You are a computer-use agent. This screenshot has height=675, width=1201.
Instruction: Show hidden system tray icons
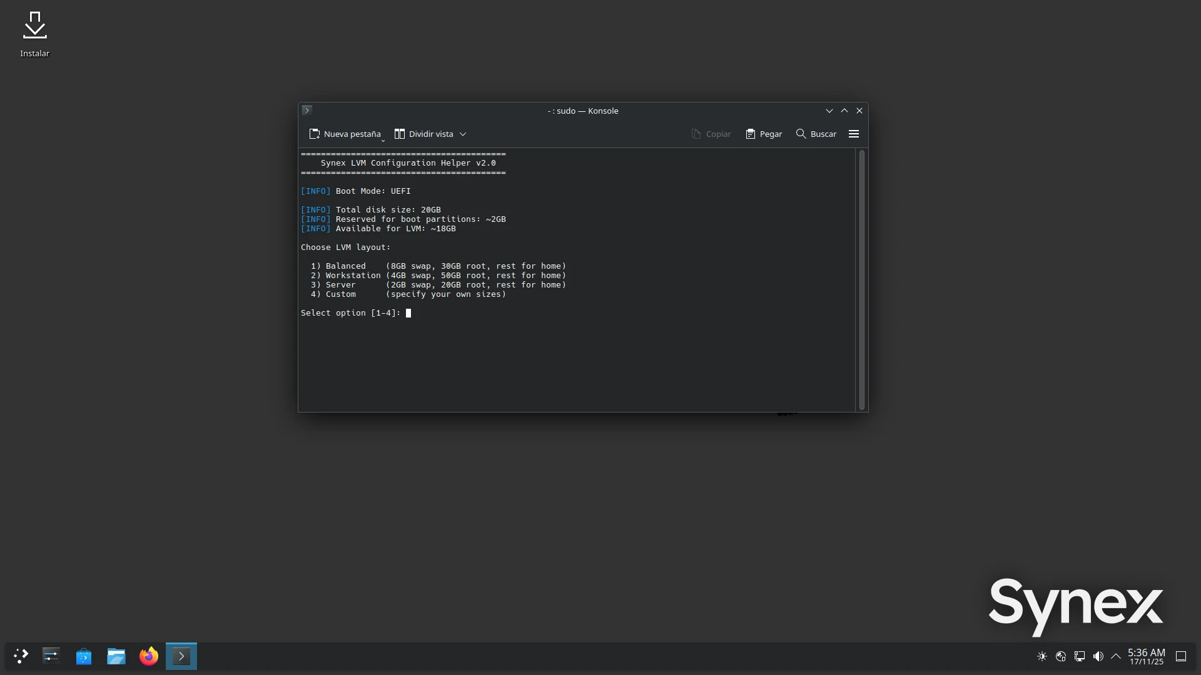coord(1116,656)
